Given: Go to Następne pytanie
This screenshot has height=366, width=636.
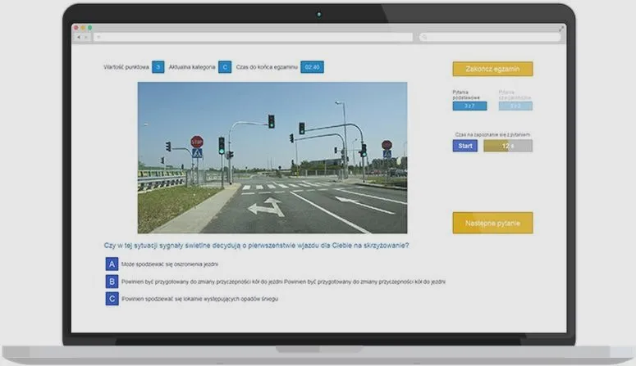Looking at the screenshot, I should (x=492, y=223).
